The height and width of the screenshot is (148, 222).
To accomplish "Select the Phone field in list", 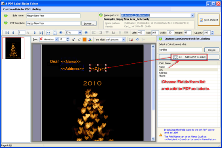I will [188, 76].
